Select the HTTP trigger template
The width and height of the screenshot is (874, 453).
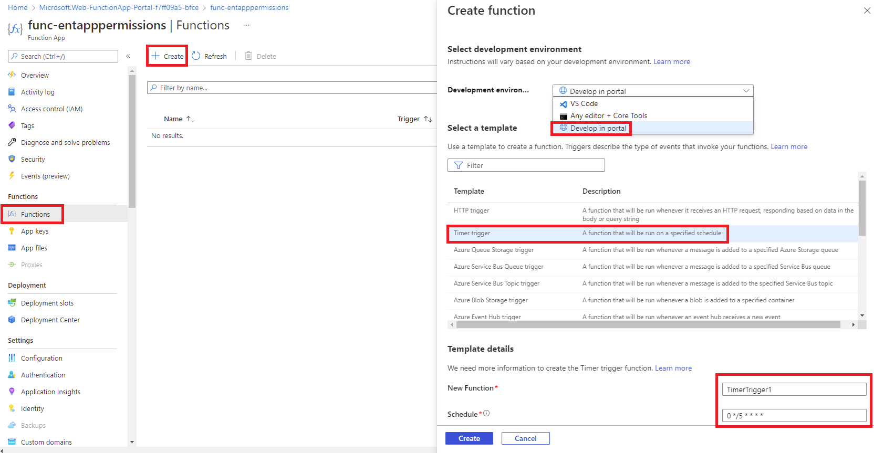[652, 214]
